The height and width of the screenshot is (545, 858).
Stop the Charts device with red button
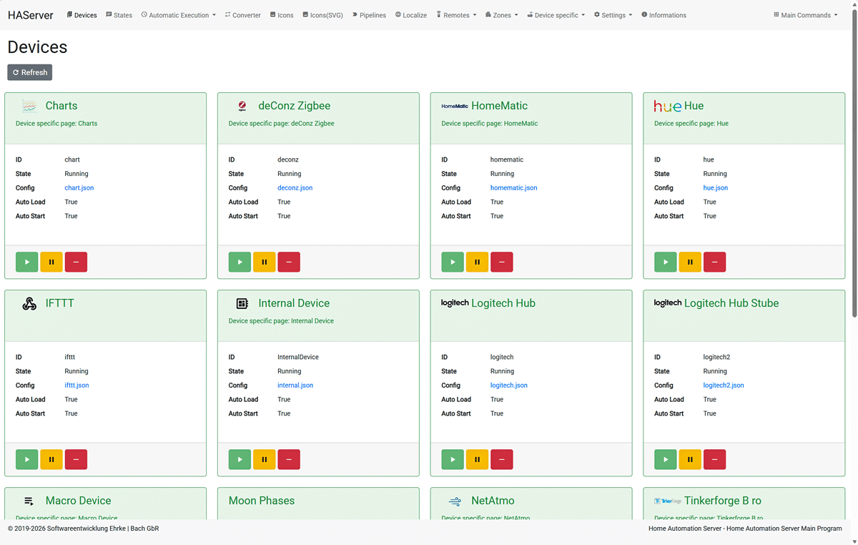76,262
